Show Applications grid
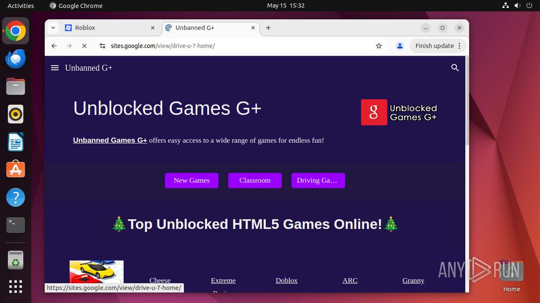The height and width of the screenshot is (303, 540). point(16,287)
